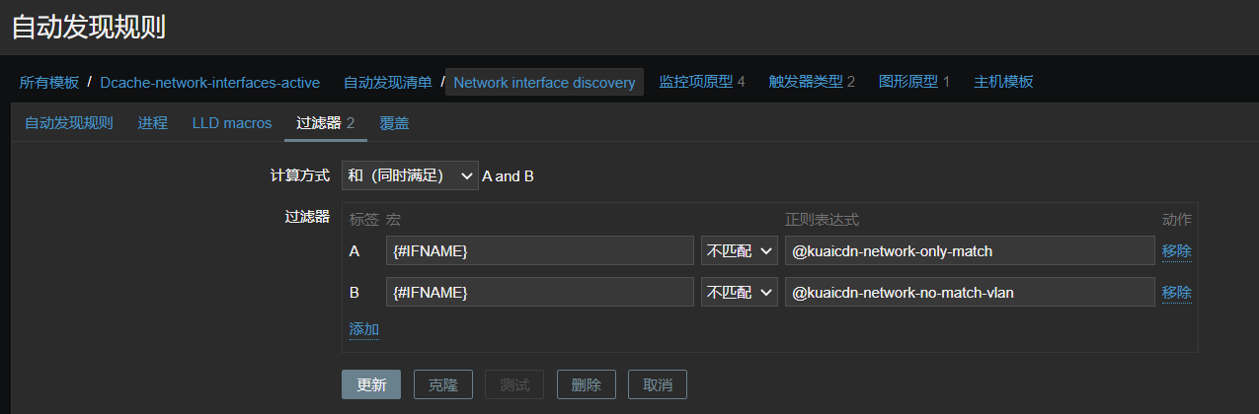Screen dimensions: 1259x414
Task: Open the 不匹配 operator dropdown for filter A
Action: point(740,250)
